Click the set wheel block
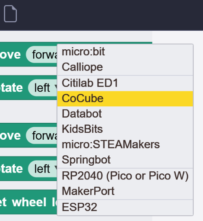203x221 pixels. coord(29,202)
